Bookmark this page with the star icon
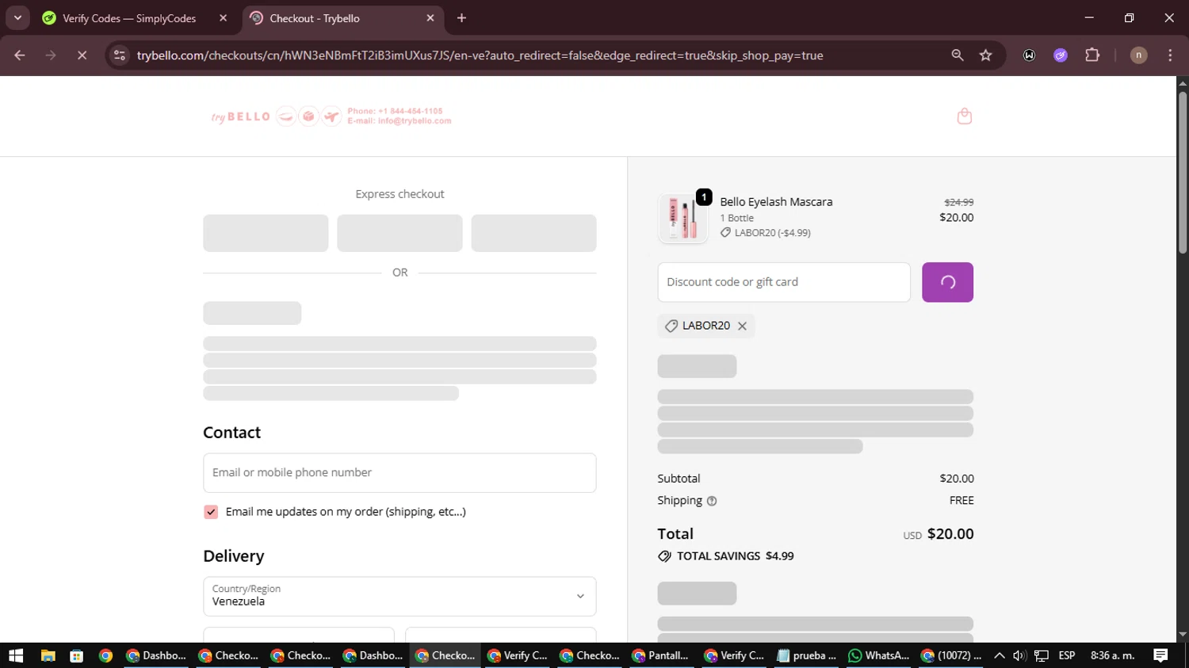Screen dimensions: 1189x668 [x=985, y=55]
